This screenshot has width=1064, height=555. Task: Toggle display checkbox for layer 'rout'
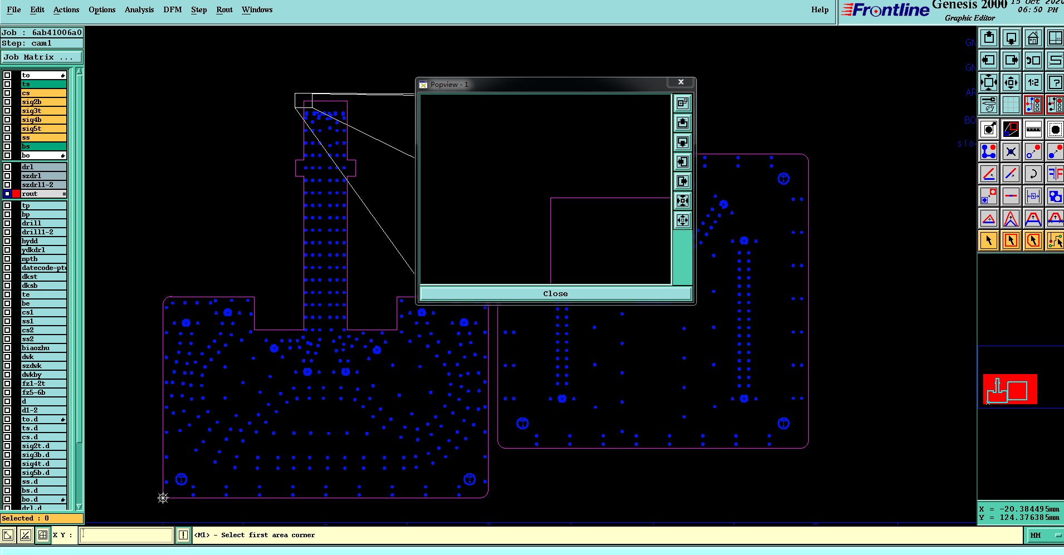click(x=7, y=194)
